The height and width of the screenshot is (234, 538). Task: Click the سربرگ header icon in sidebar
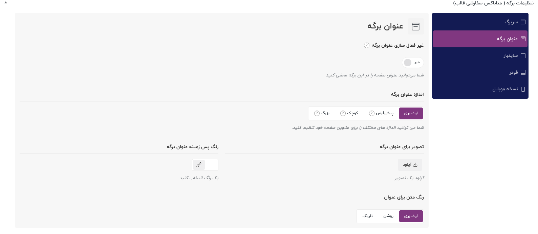click(x=523, y=22)
